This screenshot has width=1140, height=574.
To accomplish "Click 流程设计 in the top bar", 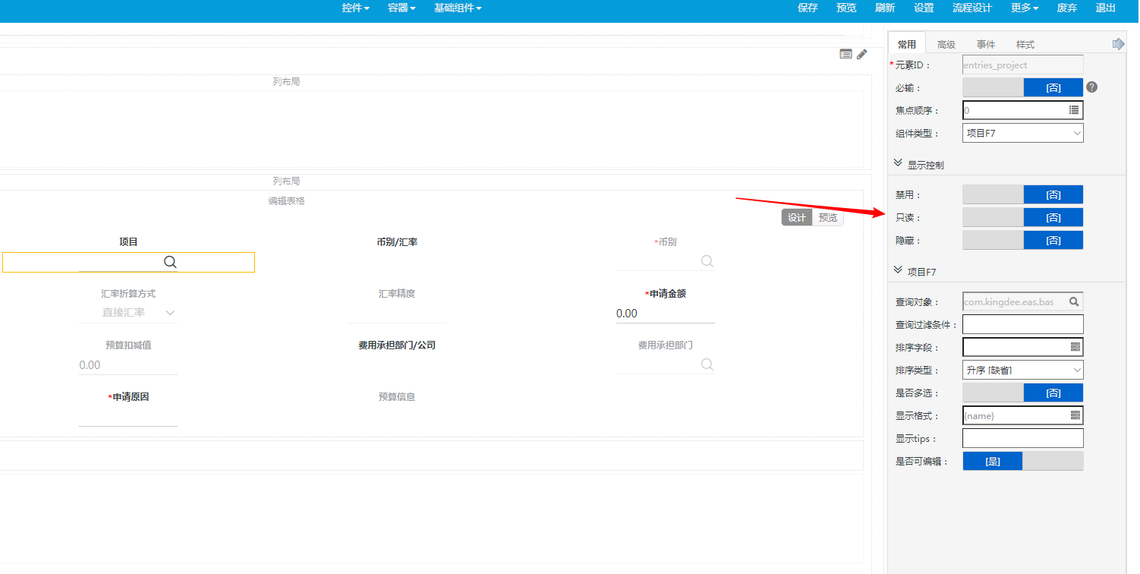I will 972,8.
